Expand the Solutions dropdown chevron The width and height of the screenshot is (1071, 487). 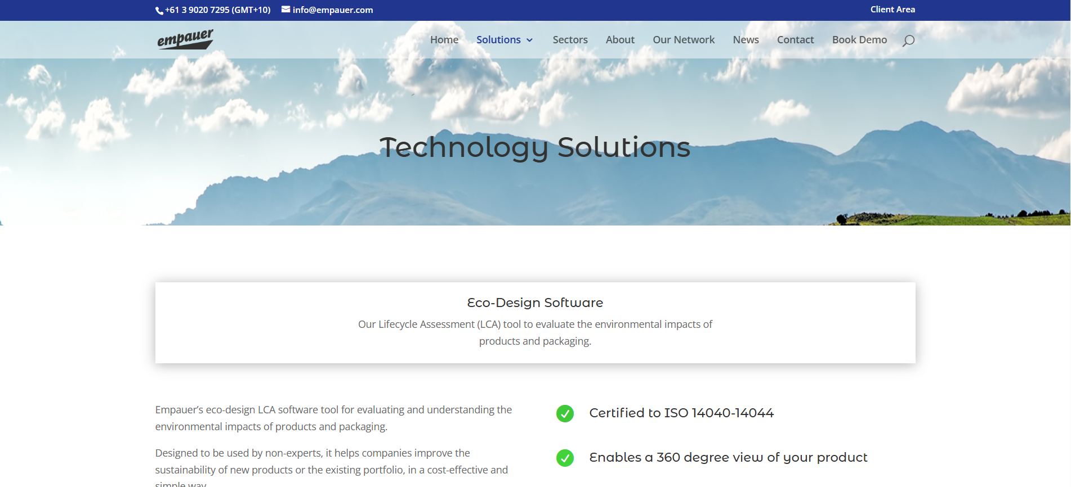coord(529,40)
